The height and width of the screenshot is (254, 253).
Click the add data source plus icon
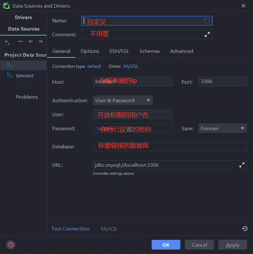click(7, 42)
